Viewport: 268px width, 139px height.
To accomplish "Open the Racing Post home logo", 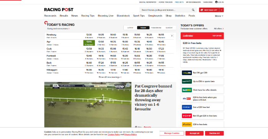I will 59,10.
